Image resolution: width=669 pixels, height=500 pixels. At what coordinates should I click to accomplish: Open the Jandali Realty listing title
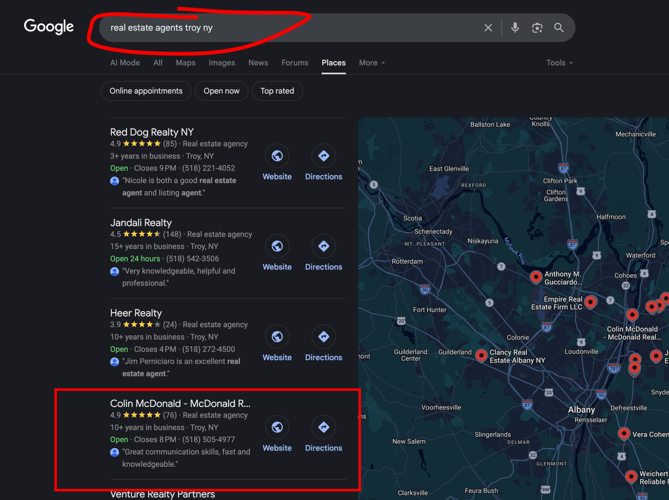tap(141, 223)
